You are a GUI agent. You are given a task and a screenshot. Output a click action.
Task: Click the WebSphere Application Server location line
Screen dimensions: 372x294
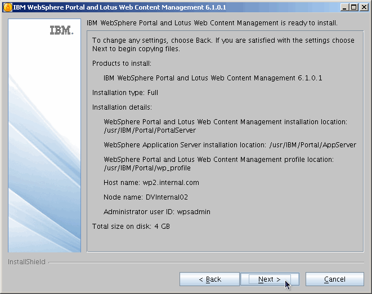[x=230, y=144]
